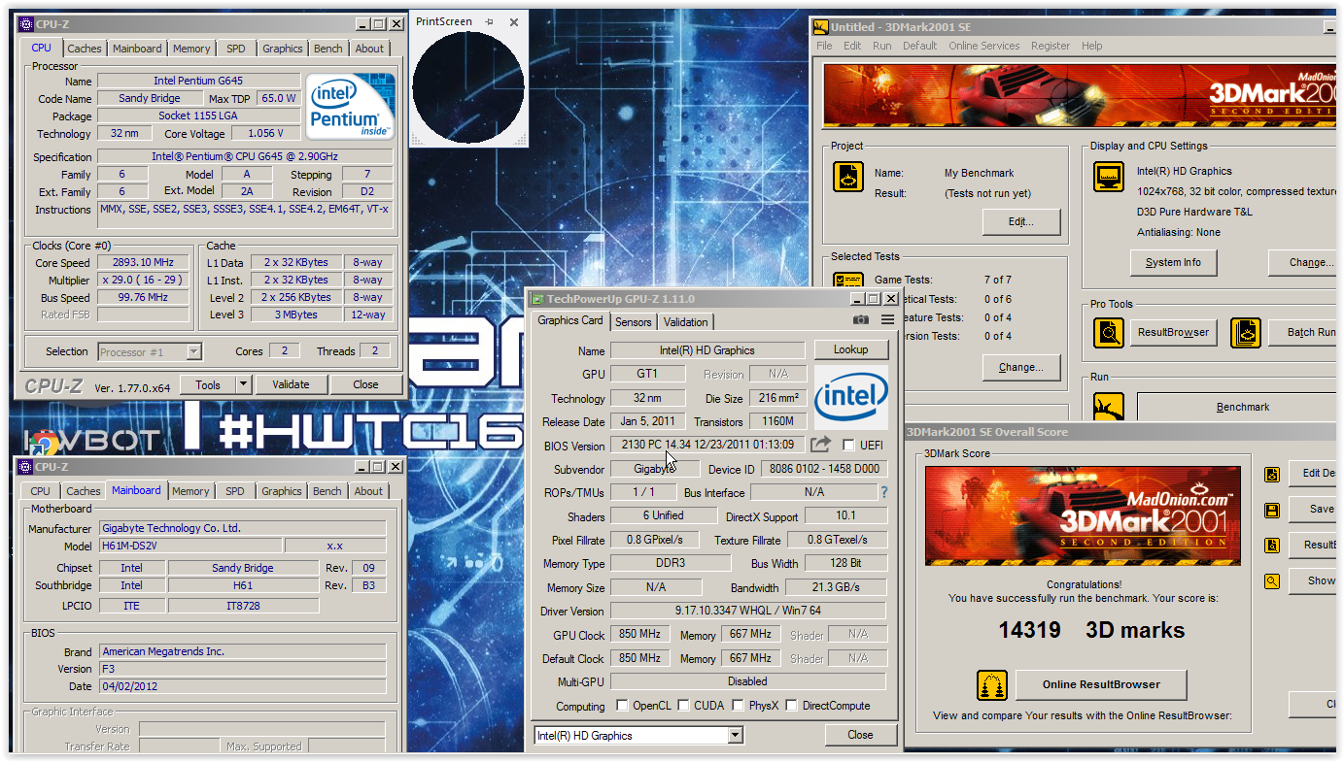The height and width of the screenshot is (762, 1344).
Task: Click the icon beside Edit Description in score window
Action: click(1272, 474)
